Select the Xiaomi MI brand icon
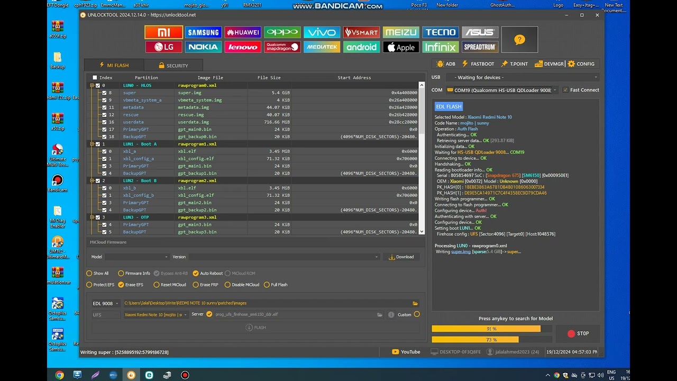 pyautogui.click(x=163, y=32)
